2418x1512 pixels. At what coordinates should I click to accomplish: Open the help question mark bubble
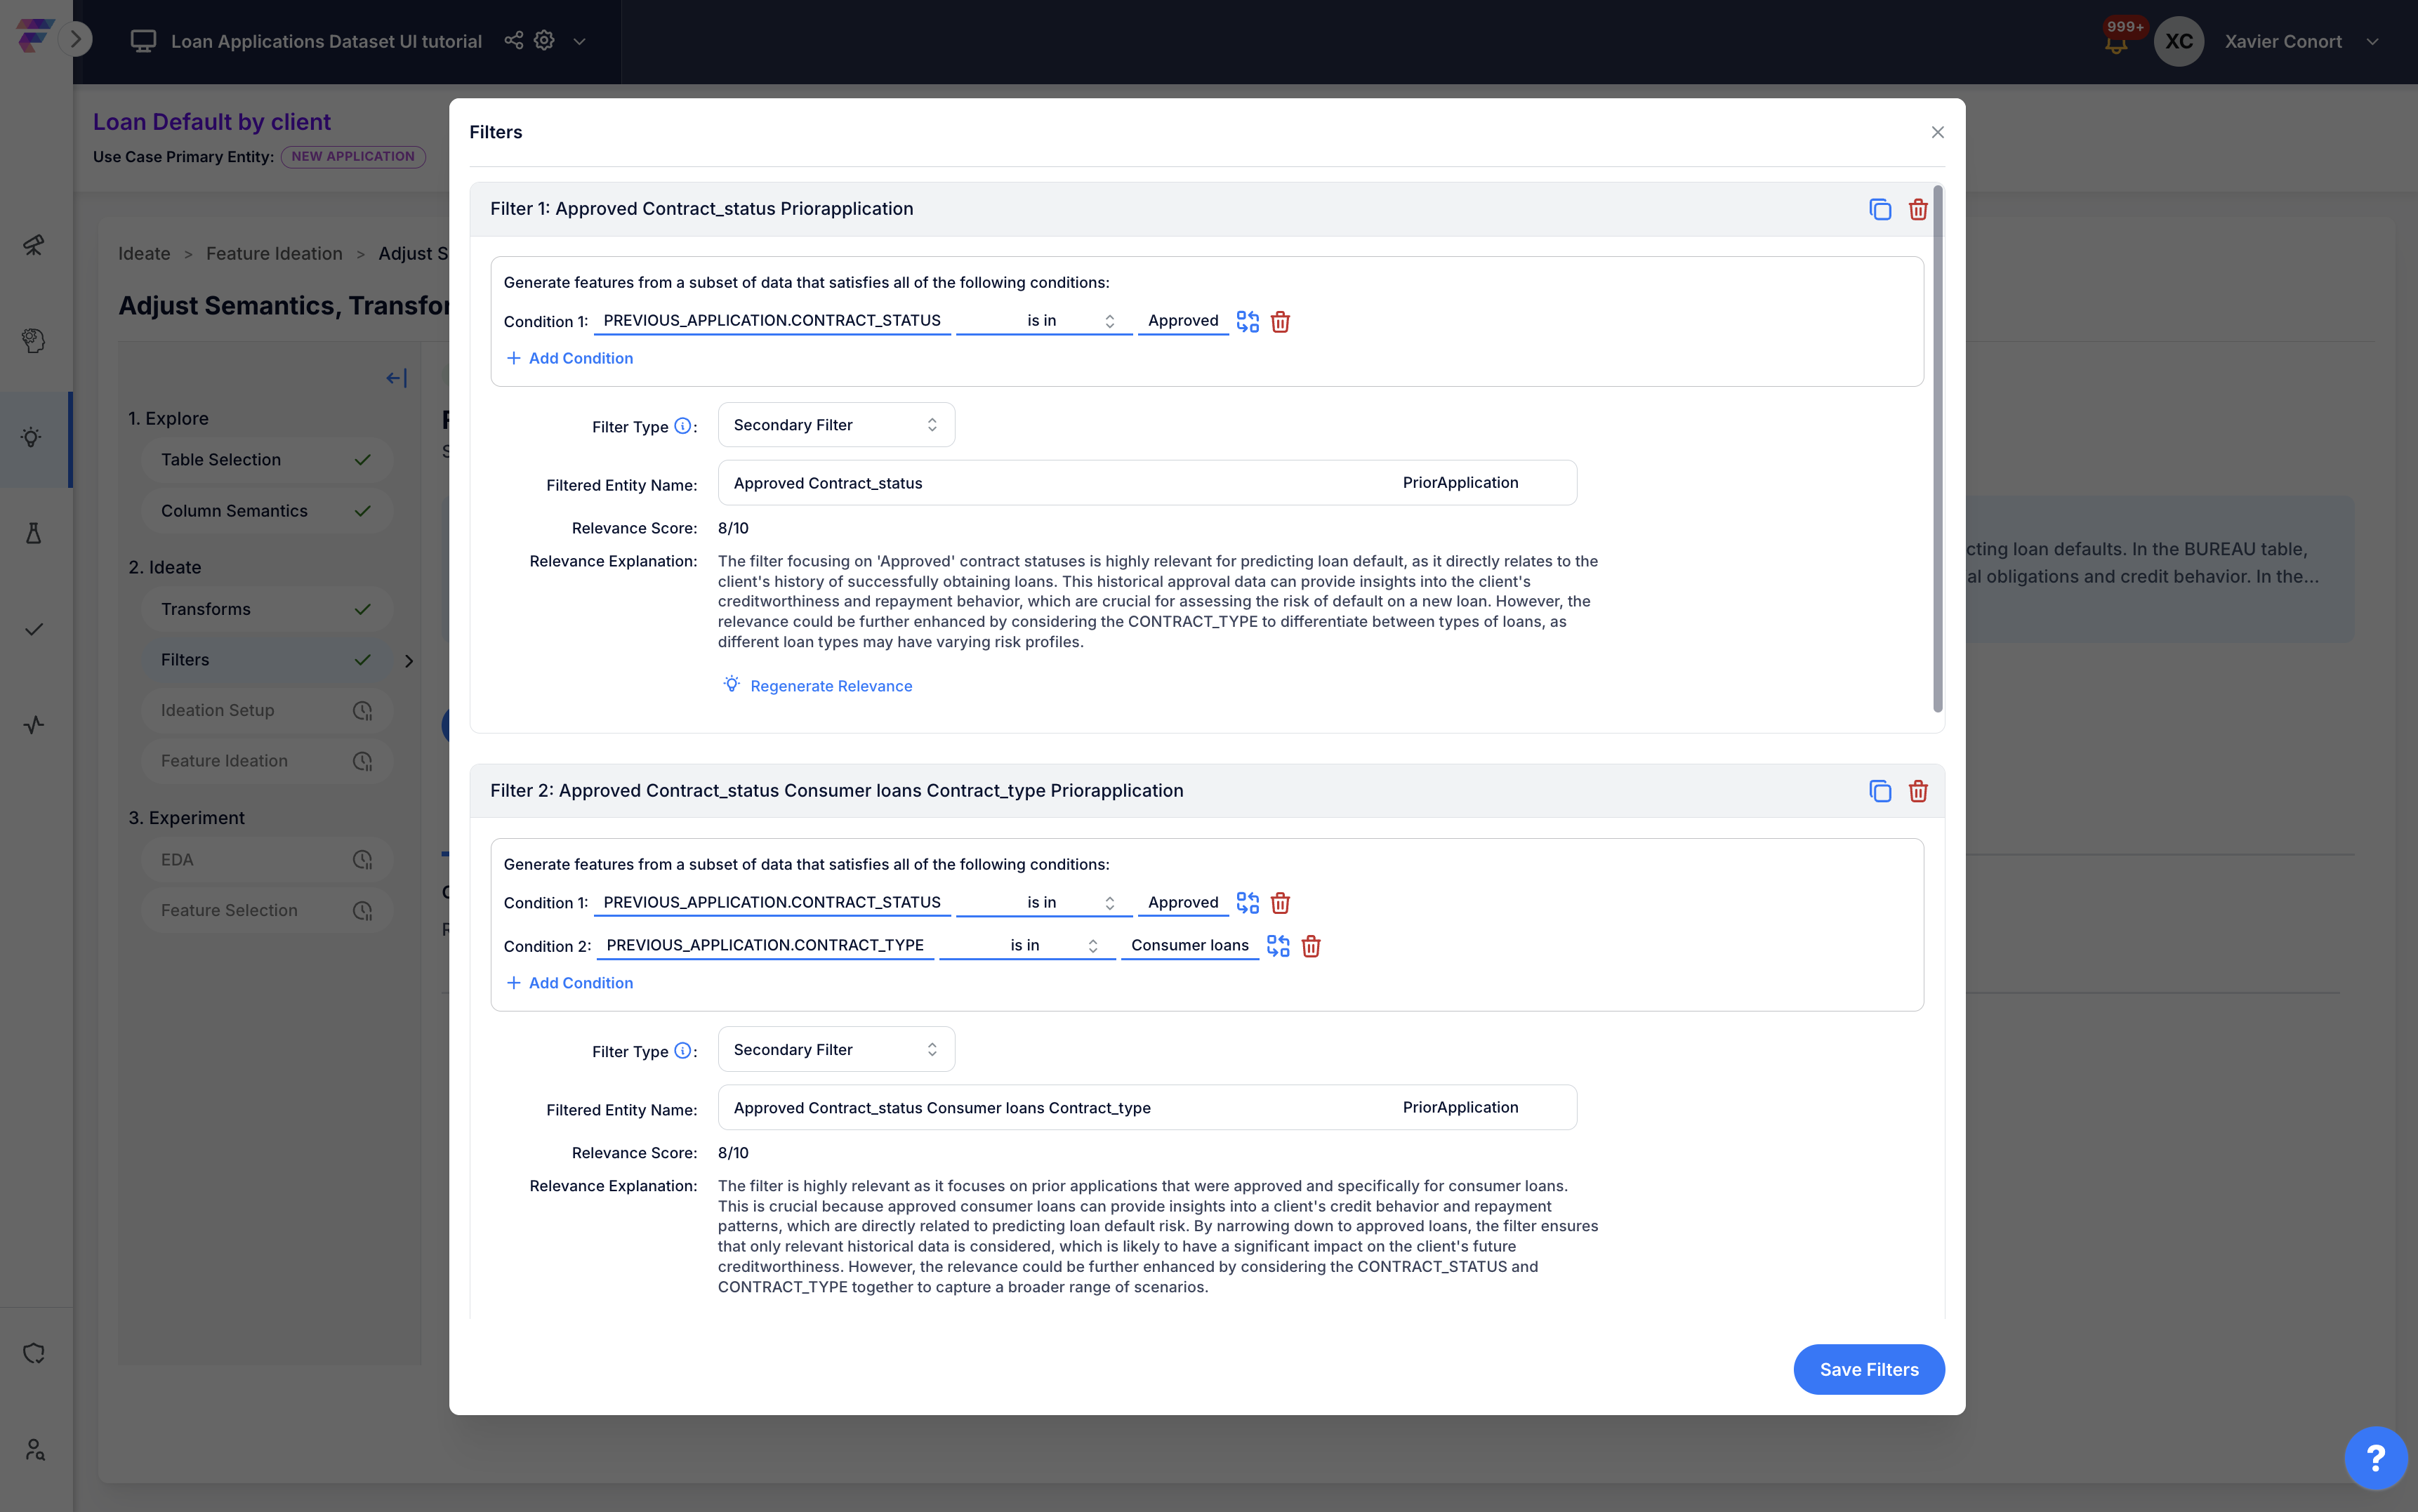(2376, 1457)
